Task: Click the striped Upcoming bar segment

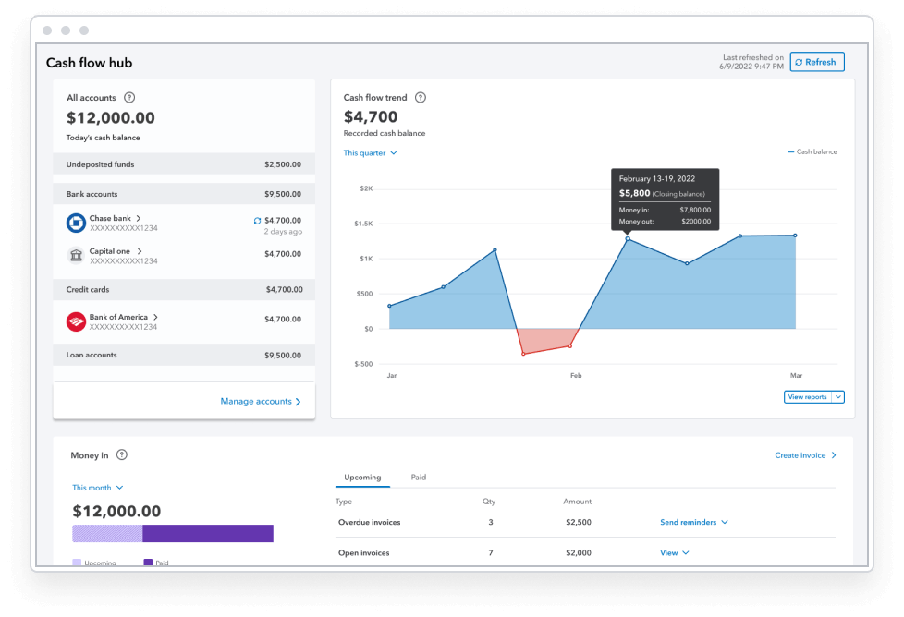Action: (107, 534)
